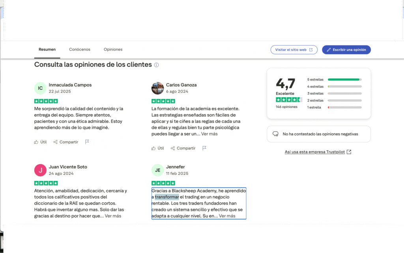Open the info icon beside the opinions heading

click(x=156, y=65)
